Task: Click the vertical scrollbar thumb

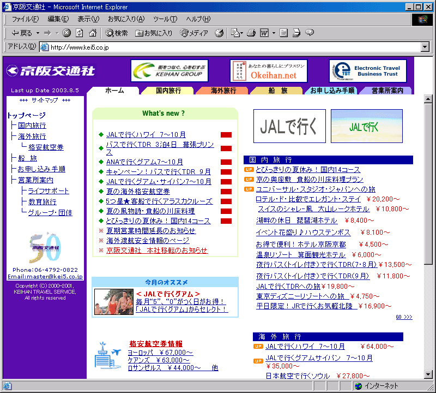Action: tap(428, 184)
